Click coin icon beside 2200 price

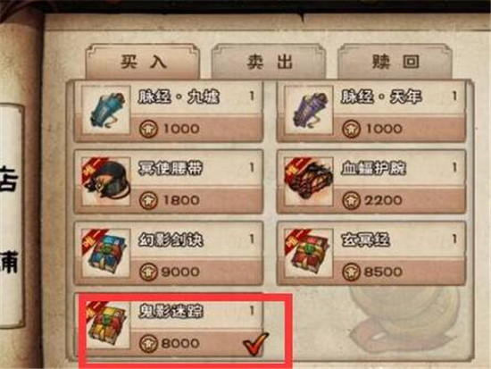(x=352, y=201)
